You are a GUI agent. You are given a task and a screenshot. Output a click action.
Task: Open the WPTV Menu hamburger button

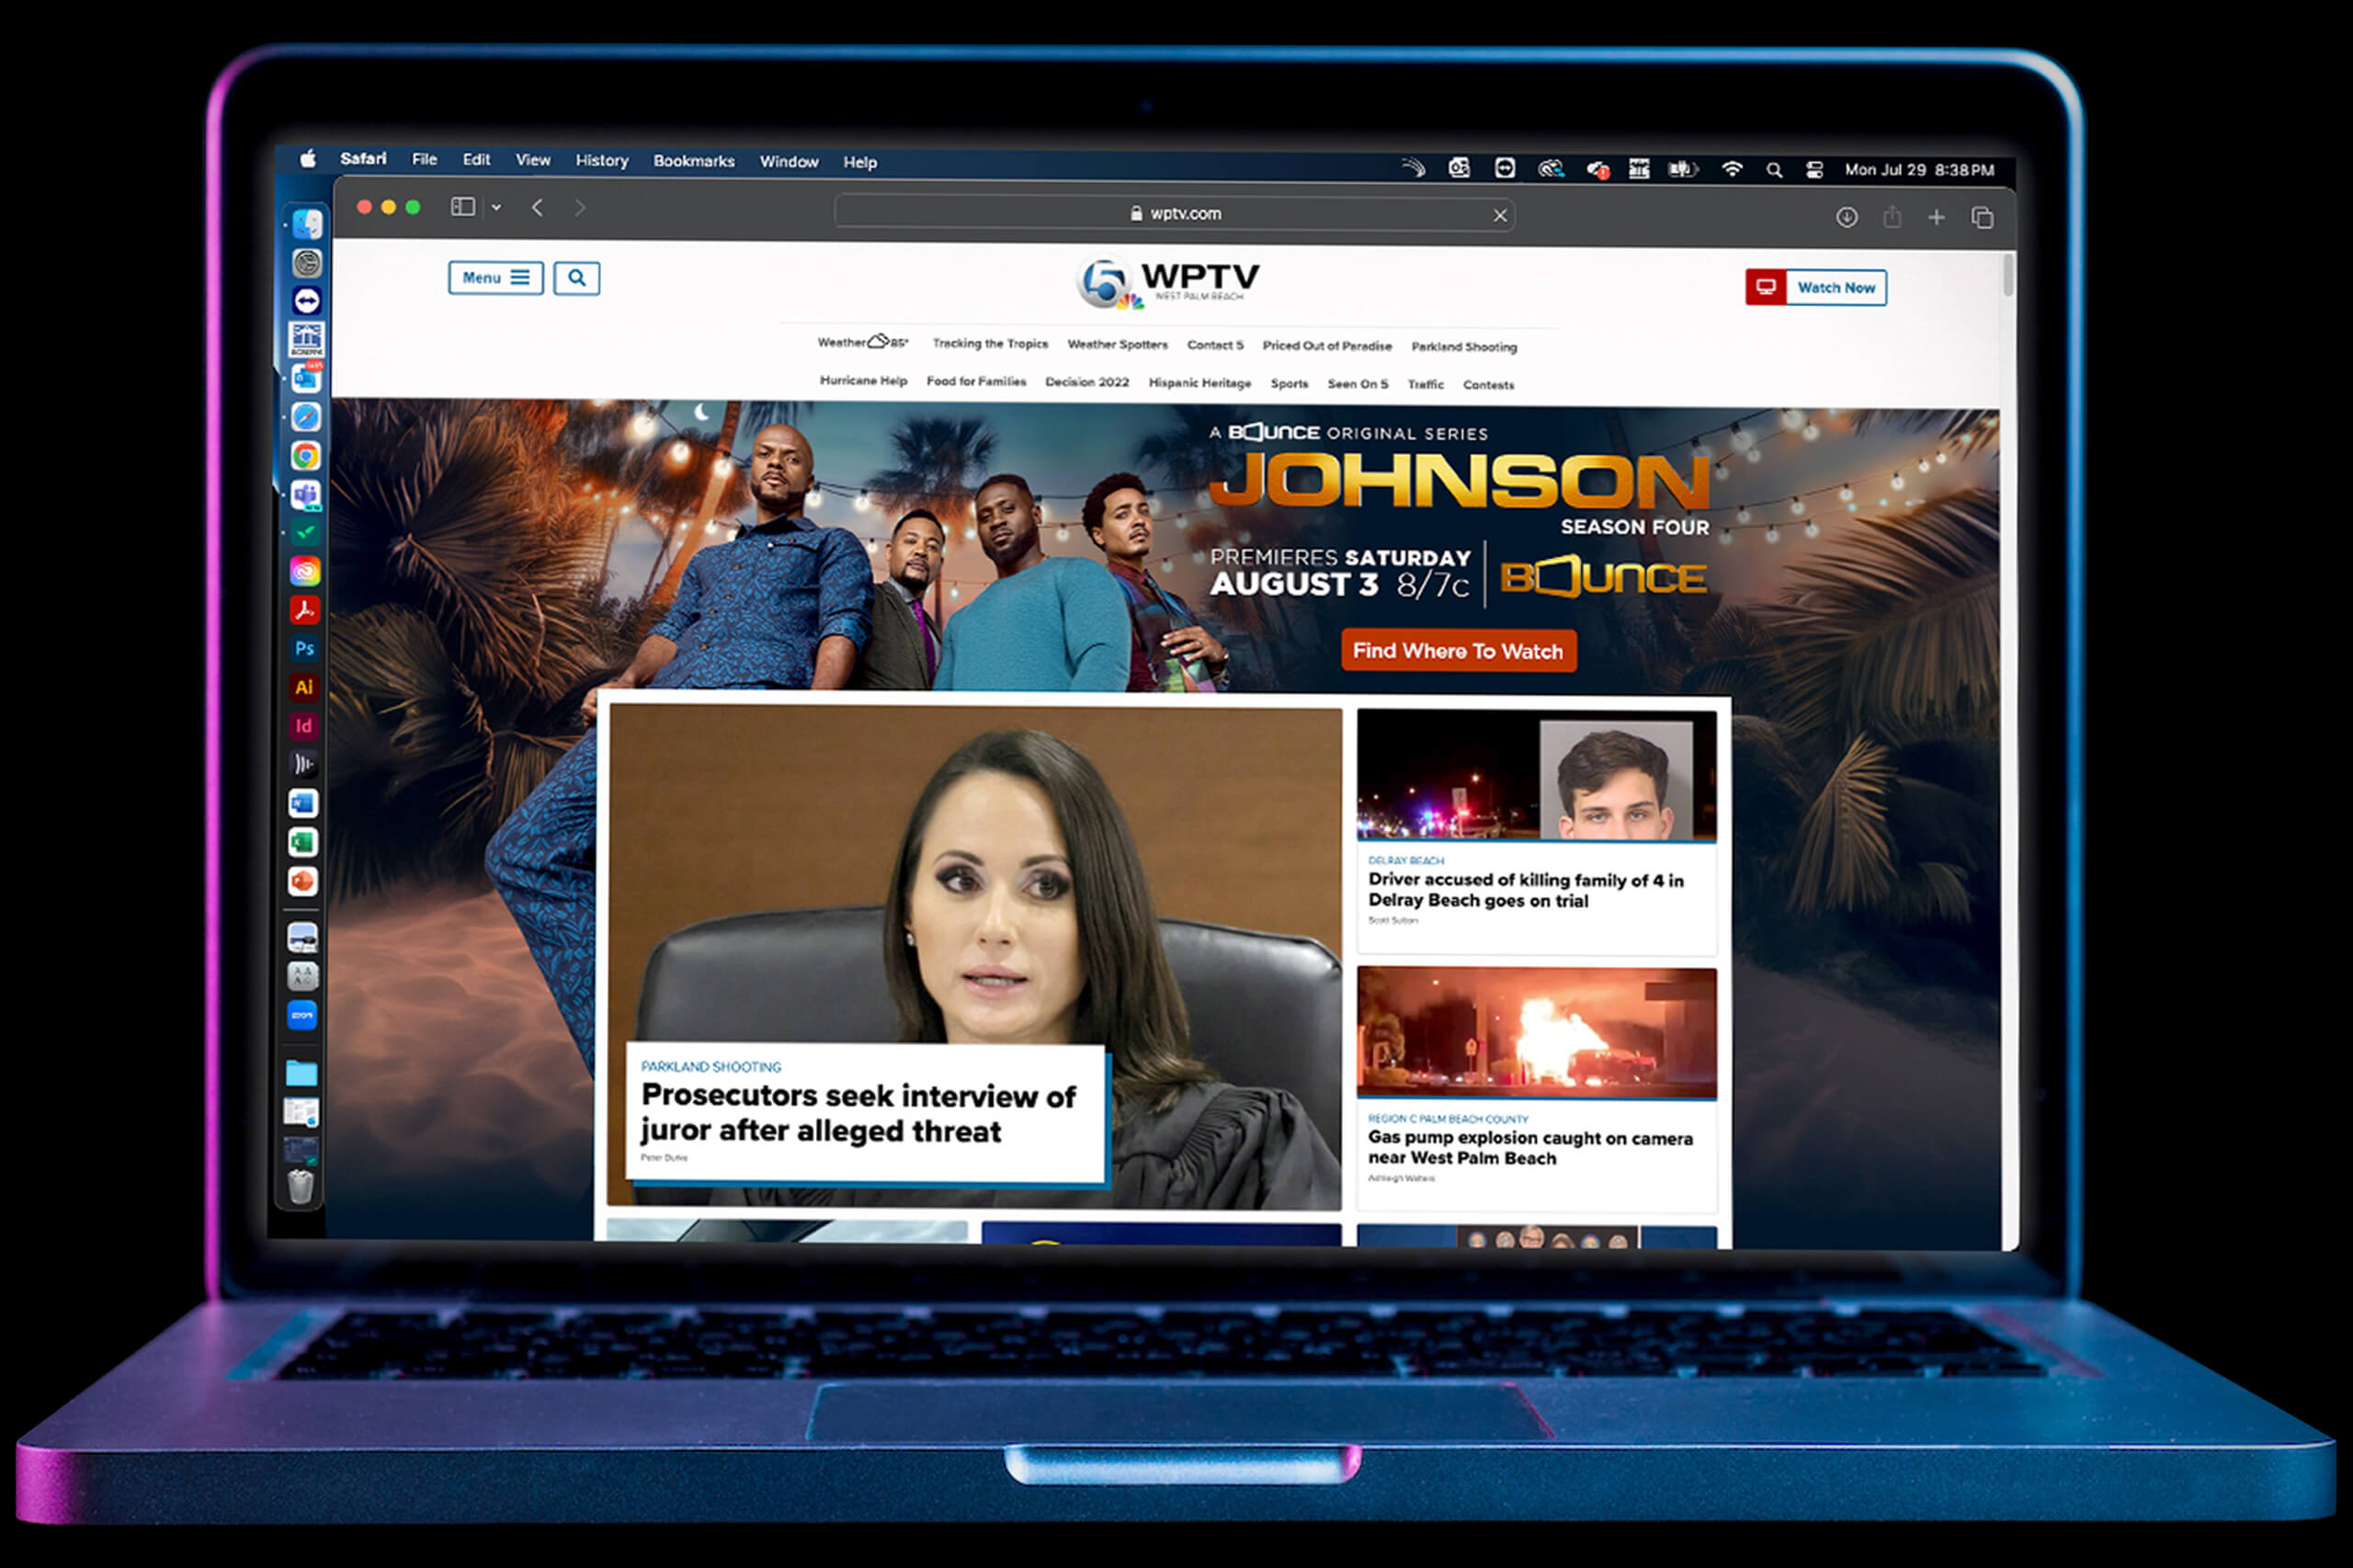pyautogui.click(x=495, y=278)
